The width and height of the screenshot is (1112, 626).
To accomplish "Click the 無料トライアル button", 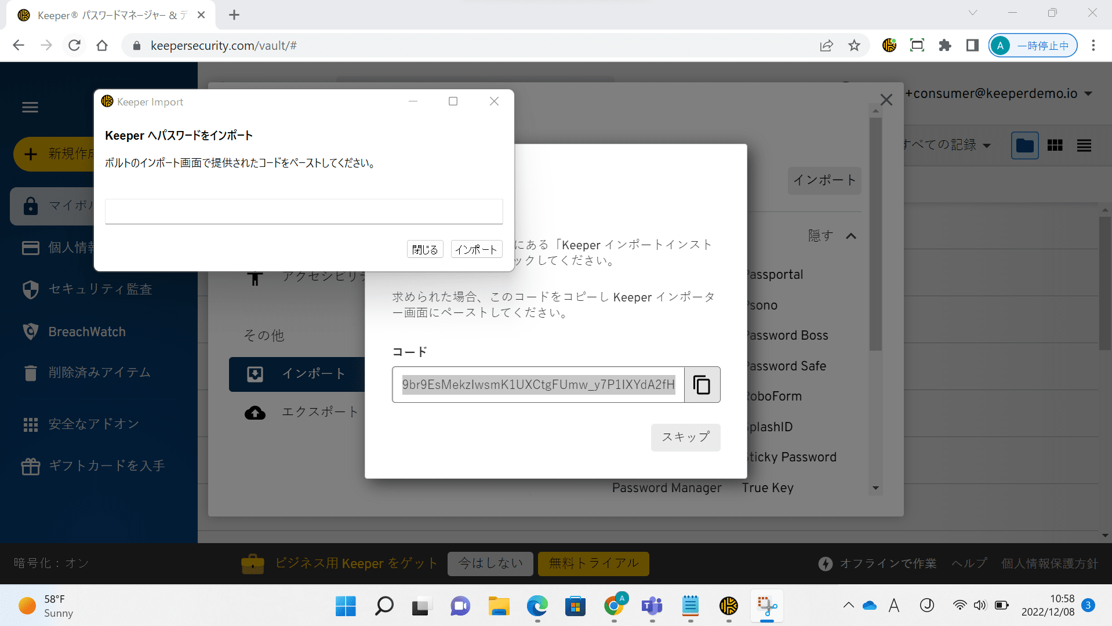I will pos(593,563).
